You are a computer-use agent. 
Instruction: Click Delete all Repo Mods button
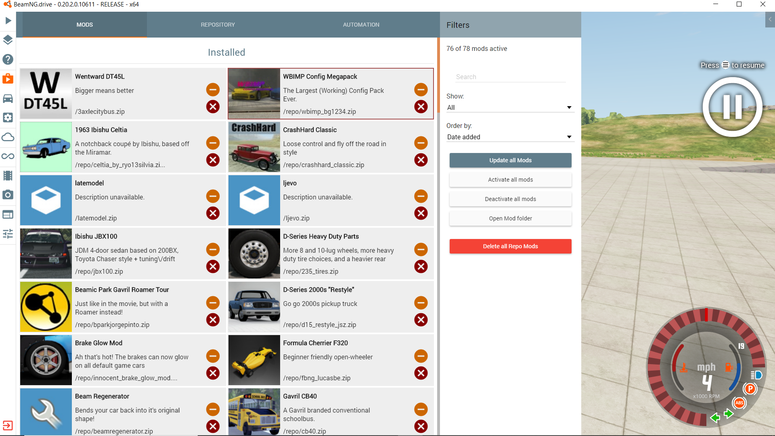point(510,246)
